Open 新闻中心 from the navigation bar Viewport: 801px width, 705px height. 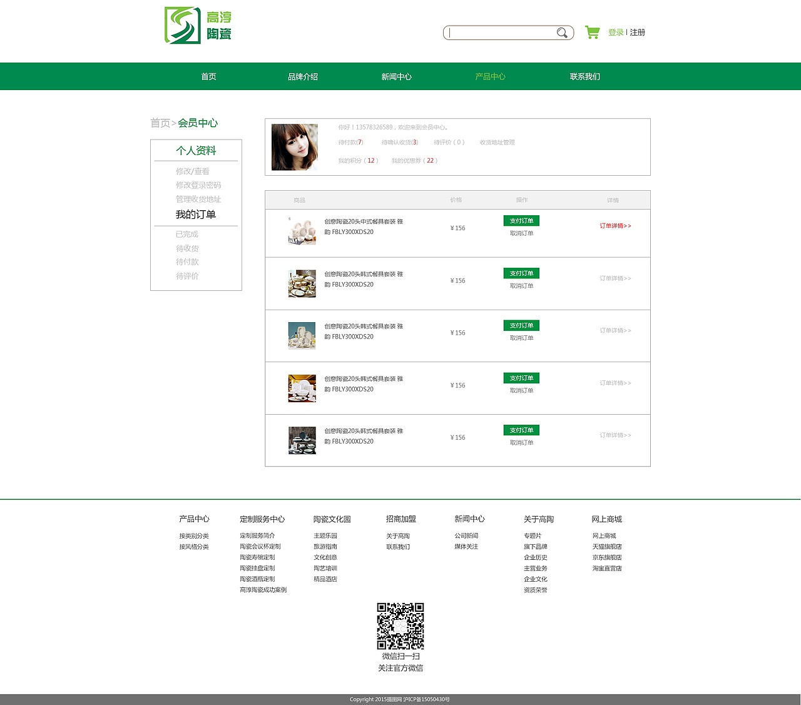coord(396,76)
